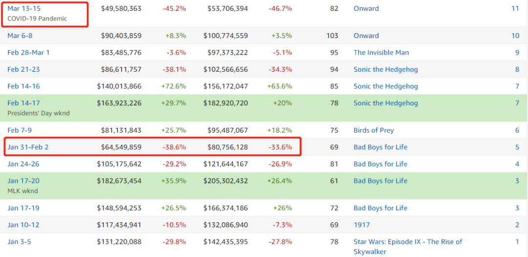The width and height of the screenshot is (528, 257).
Task: Select the $81,131,843 gross value
Action: tap(121, 130)
